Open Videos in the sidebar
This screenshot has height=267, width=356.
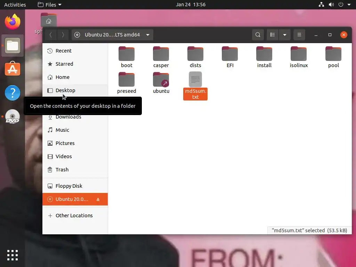[x=75, y=156]
